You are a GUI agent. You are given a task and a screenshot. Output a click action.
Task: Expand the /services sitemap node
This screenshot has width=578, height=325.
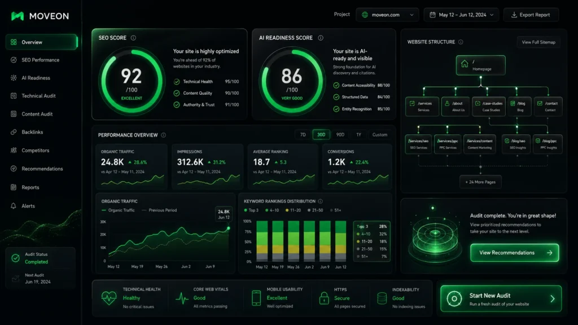click(x=422, y=107)
